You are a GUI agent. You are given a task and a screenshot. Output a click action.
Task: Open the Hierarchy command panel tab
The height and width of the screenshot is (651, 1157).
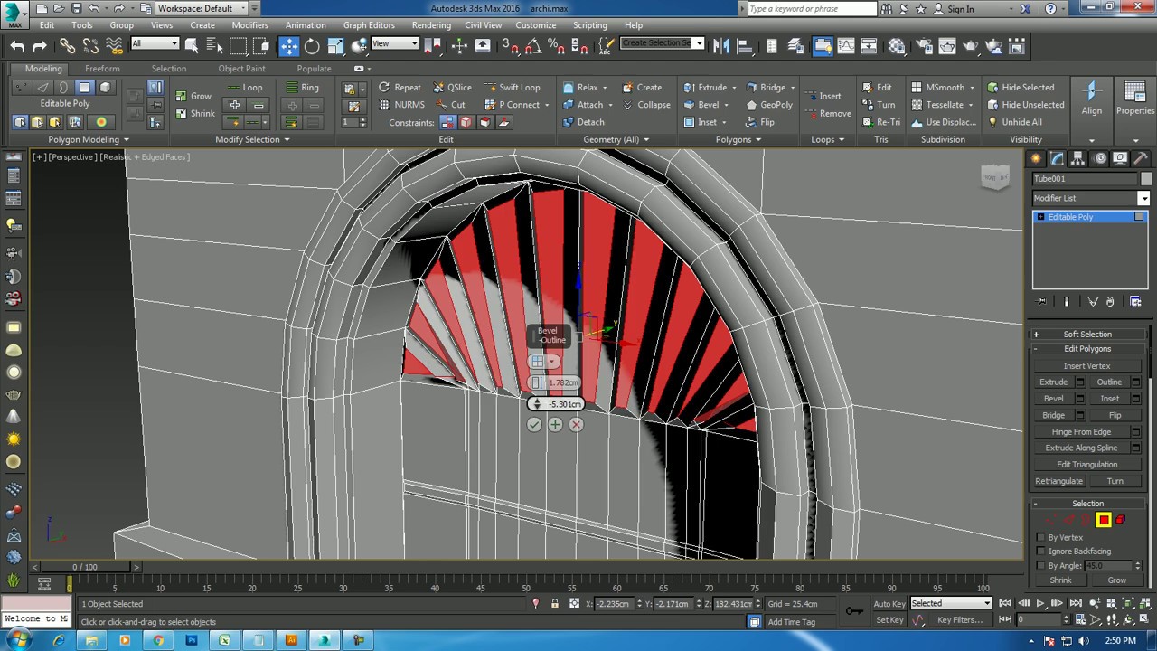(1078, 158)
